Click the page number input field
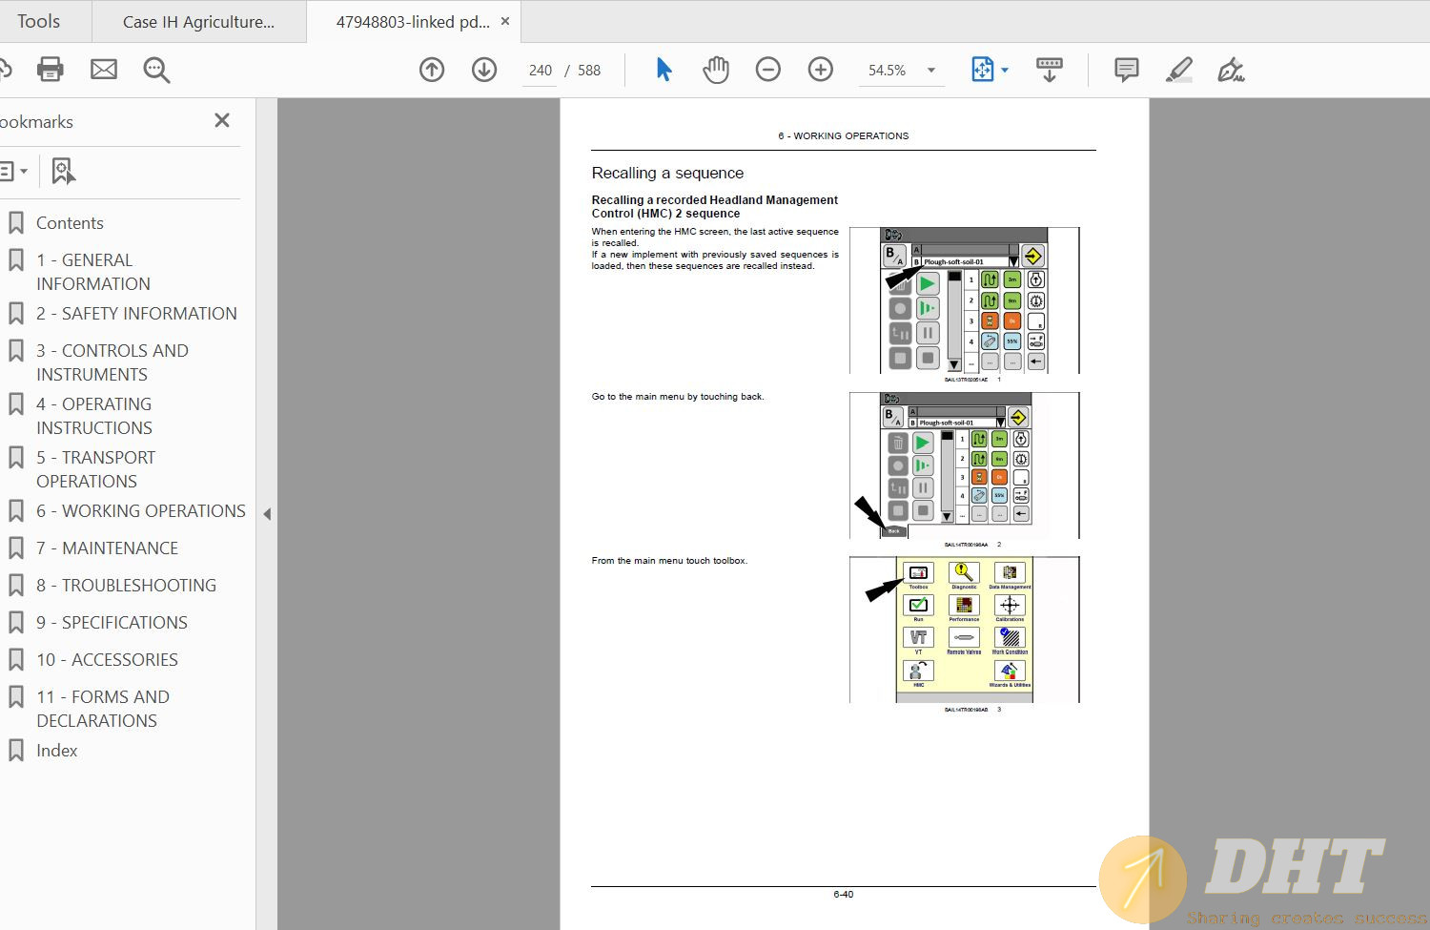Viewport: 1430px width, 930px height. (540, 71)
